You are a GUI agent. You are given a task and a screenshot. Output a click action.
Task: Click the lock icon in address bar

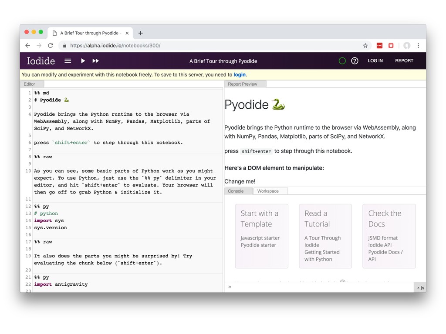tap(64, 45)
